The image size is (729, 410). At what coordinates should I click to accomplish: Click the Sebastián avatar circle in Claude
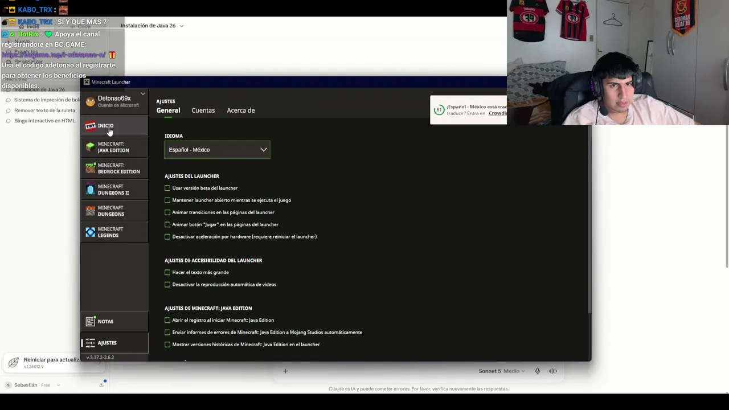tap(8, 385)
